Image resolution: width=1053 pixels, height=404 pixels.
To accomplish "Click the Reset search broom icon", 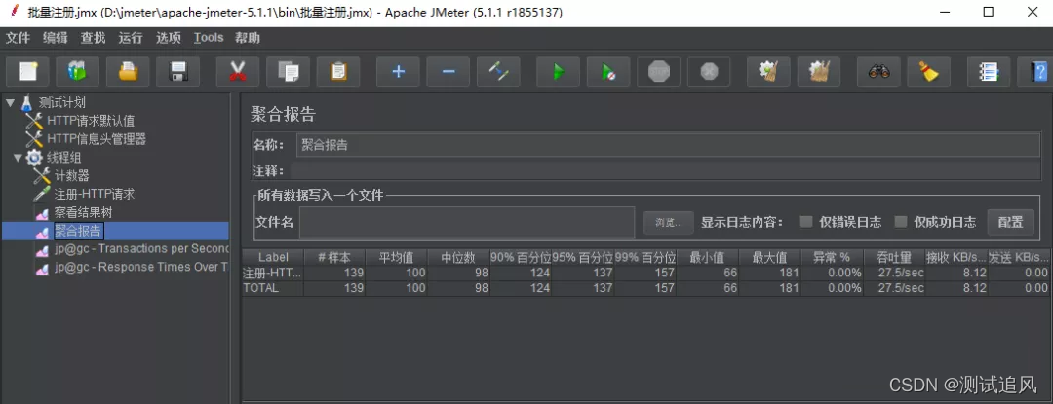I will pyautogui.click(x=929, y=72).
